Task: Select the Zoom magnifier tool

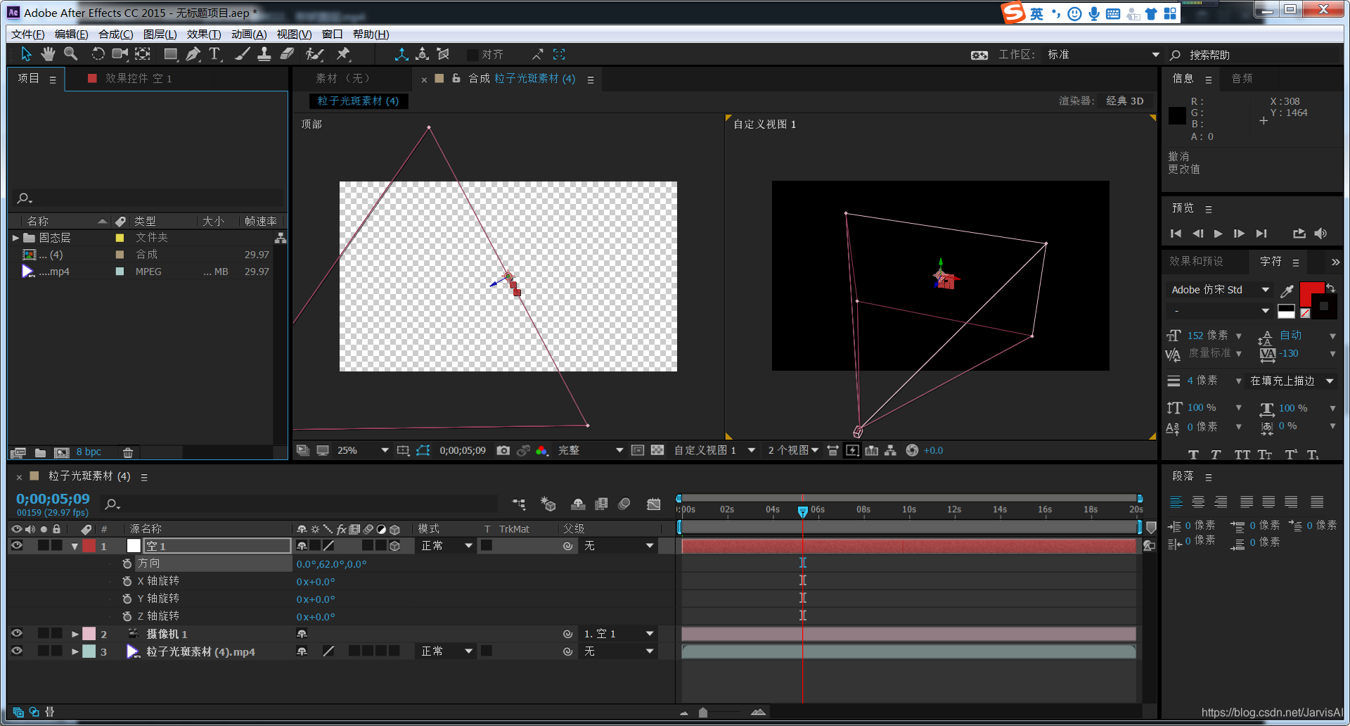Action: click(70, 54)
